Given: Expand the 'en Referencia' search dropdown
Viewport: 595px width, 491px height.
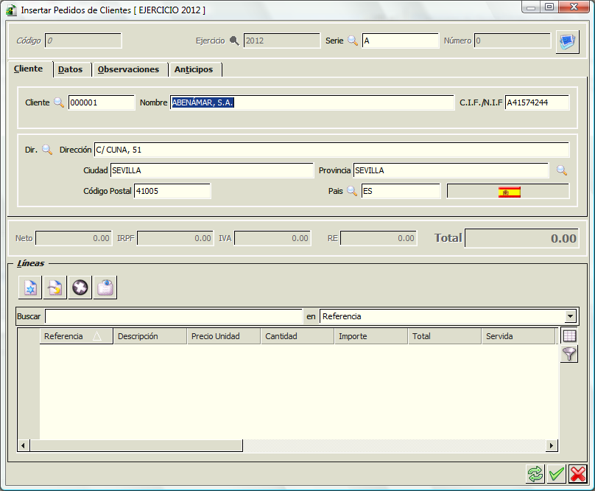Looking at the screenshot, I should [x=570, y=316].
